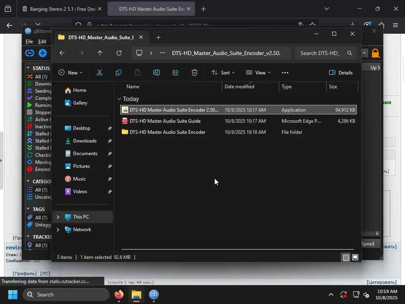Click the Rename icon in Explorer toolbar
The width and height of the screenshot is (405, 304).
(157, 73)
